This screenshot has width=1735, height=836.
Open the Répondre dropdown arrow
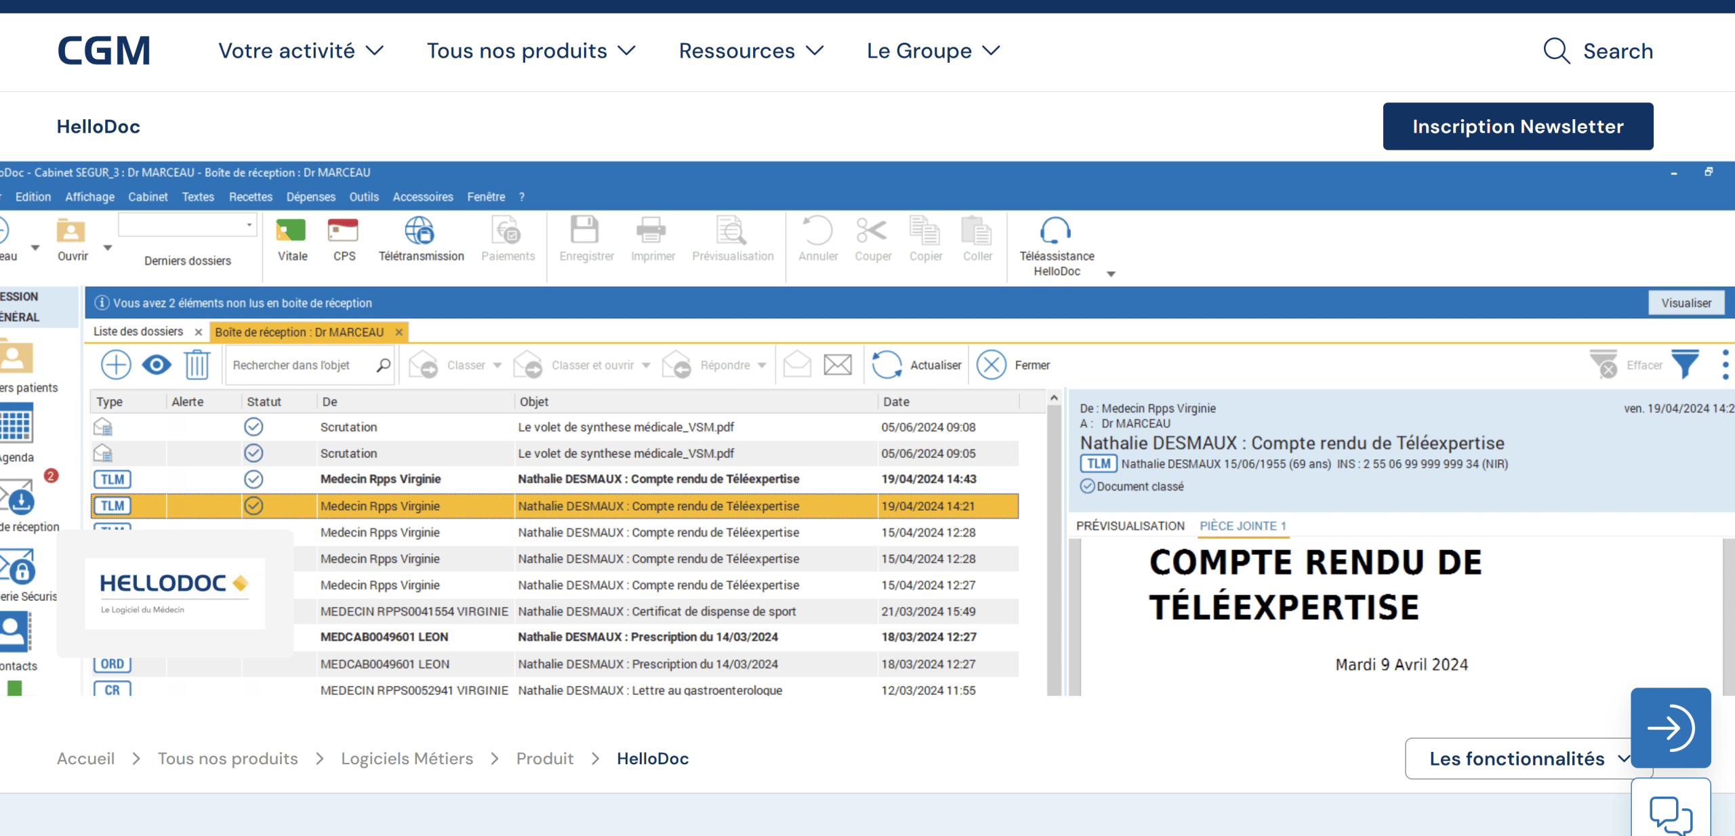point(762,366)
